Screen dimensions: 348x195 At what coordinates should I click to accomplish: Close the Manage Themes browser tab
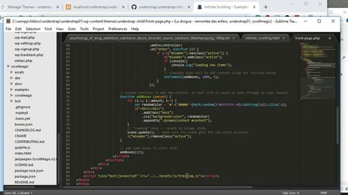(x=58, y=7)
